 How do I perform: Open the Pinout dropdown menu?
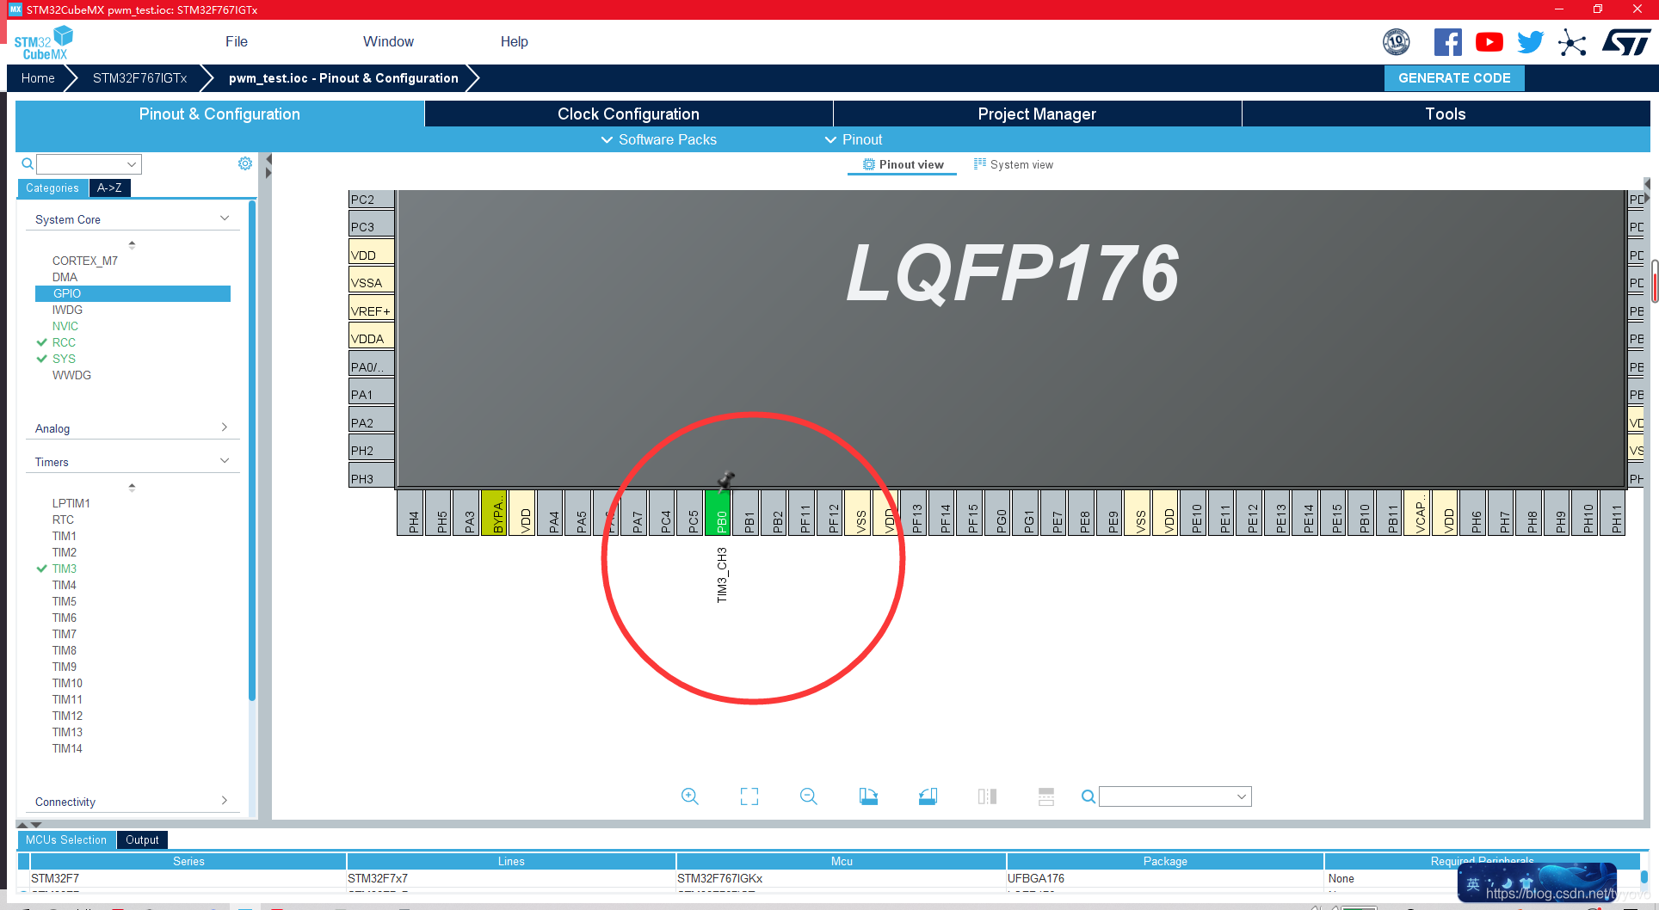pos(853,139)
